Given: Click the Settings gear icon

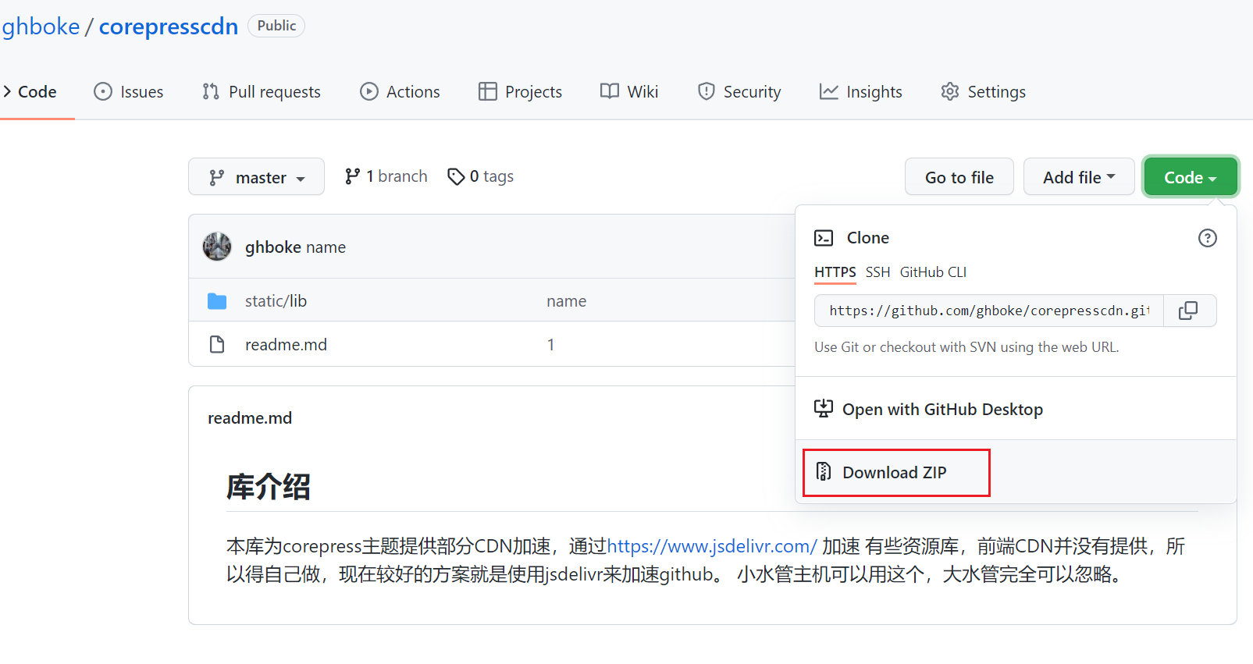Looking at the screenshot, I should (950, 92).
